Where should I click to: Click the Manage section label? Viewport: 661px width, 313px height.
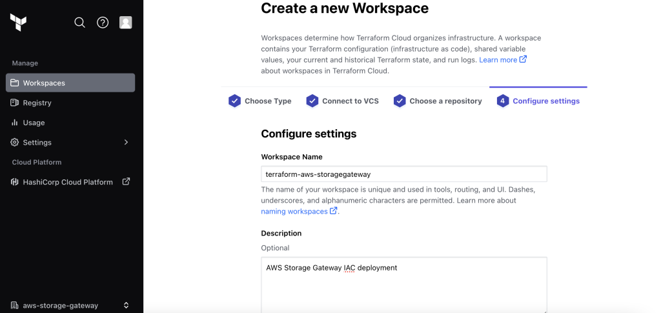[25, 63]
